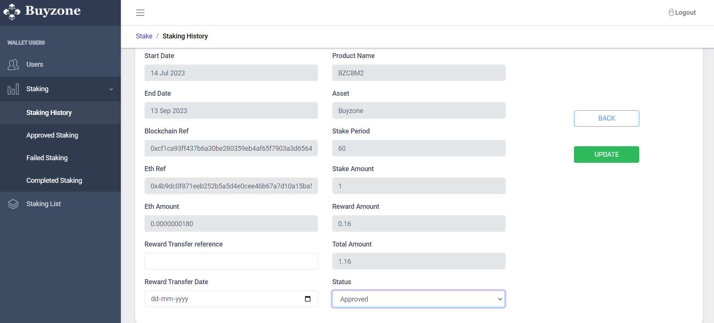Follow the Stake breadcrumb link
Image resolution: width=714 pixels, height=323 pixels.
coord(144,36)
